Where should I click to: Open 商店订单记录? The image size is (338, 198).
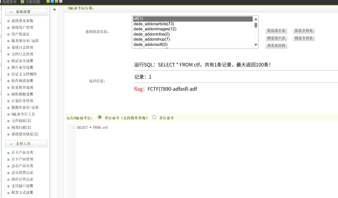coord(22,179)
